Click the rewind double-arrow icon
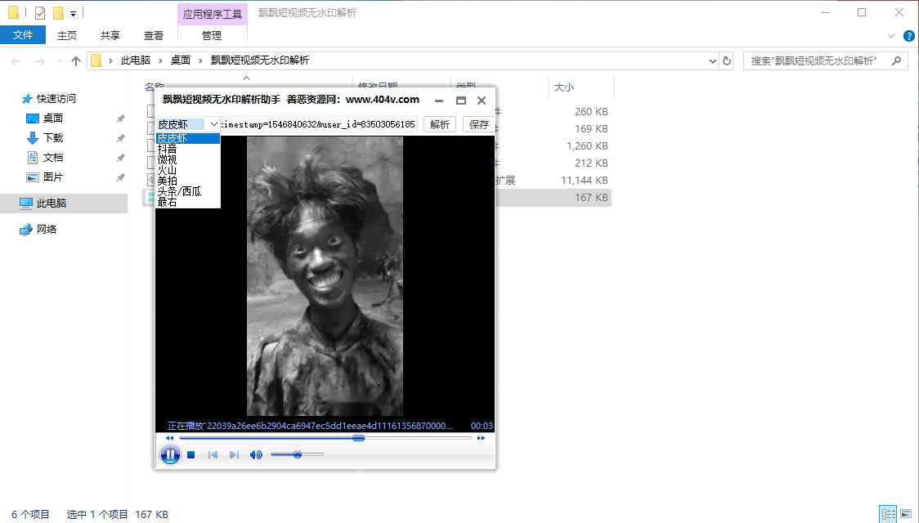The height and width of the screenshot is (523, 919). coord(169,438)
